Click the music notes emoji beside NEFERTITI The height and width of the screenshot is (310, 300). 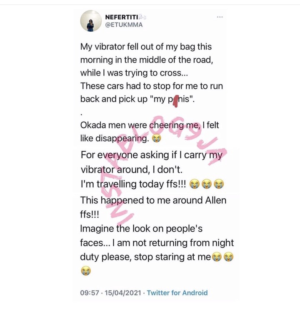click(142, 17)
